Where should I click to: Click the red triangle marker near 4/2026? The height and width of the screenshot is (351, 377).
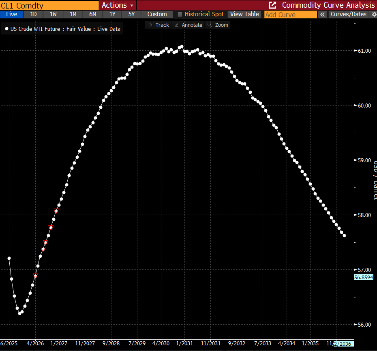point(35,276)
